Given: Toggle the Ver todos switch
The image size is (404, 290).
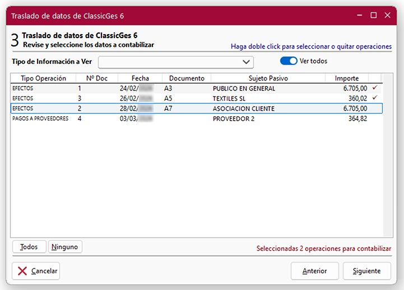Looking at the screenshot, I should click(289, 61).
